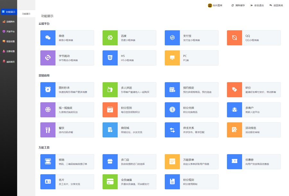Open the 多人拼团 green icon
This screenshot has width=289, height=196.
click(x=110, y=90)
